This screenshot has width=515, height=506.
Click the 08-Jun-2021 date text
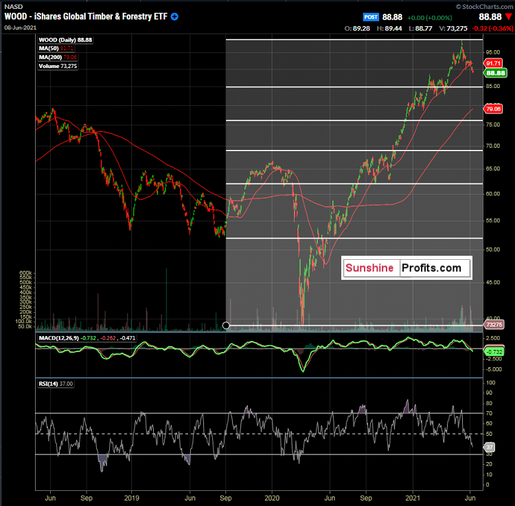coord(21,27)
